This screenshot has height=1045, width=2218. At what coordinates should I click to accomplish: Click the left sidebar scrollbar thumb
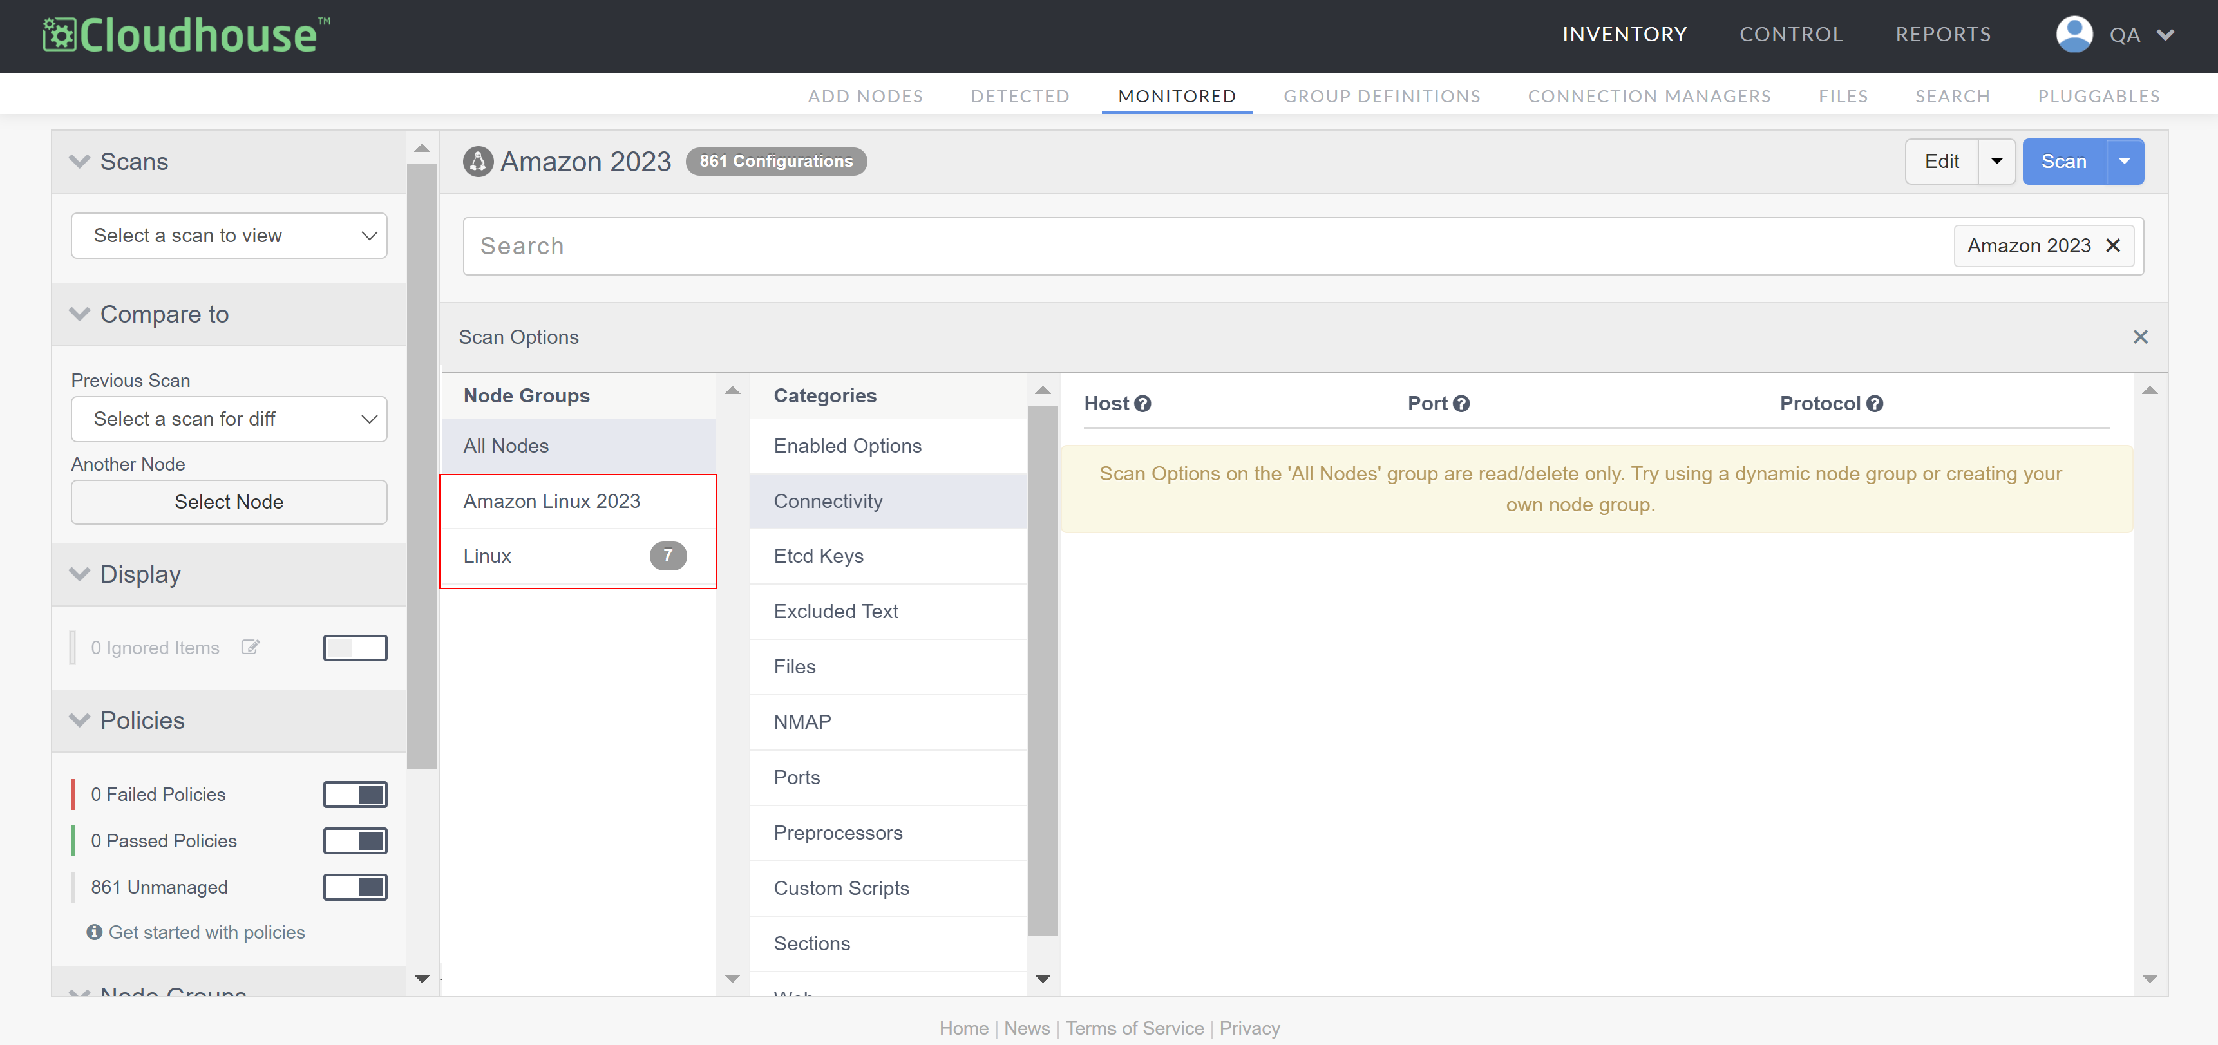(422, 465)
